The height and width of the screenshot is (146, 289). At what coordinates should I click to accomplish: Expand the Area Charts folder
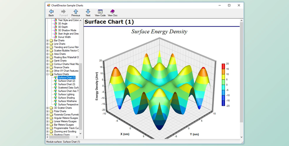pyautogui.click(x=47, y=54)
